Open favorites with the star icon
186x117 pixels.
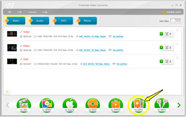tap(7, 92)
